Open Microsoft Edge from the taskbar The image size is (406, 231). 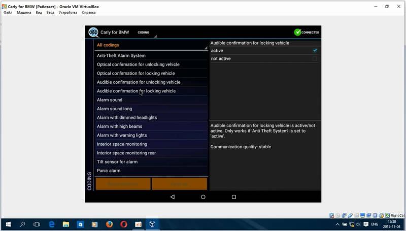pyautogui.click(x=51, y=224)
